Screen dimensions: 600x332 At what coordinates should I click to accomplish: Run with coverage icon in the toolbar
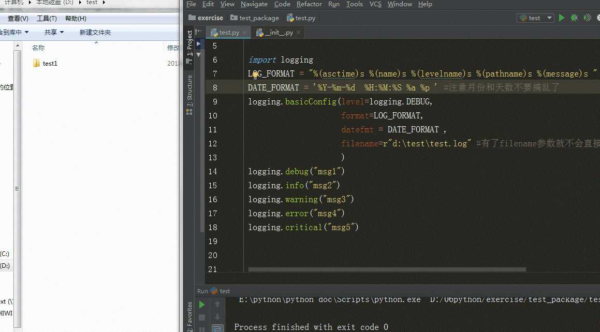pos(588,18)
